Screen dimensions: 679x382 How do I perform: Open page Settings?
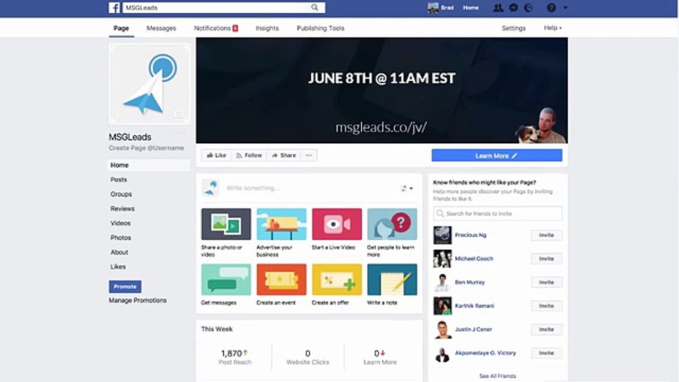coord(513,28)
